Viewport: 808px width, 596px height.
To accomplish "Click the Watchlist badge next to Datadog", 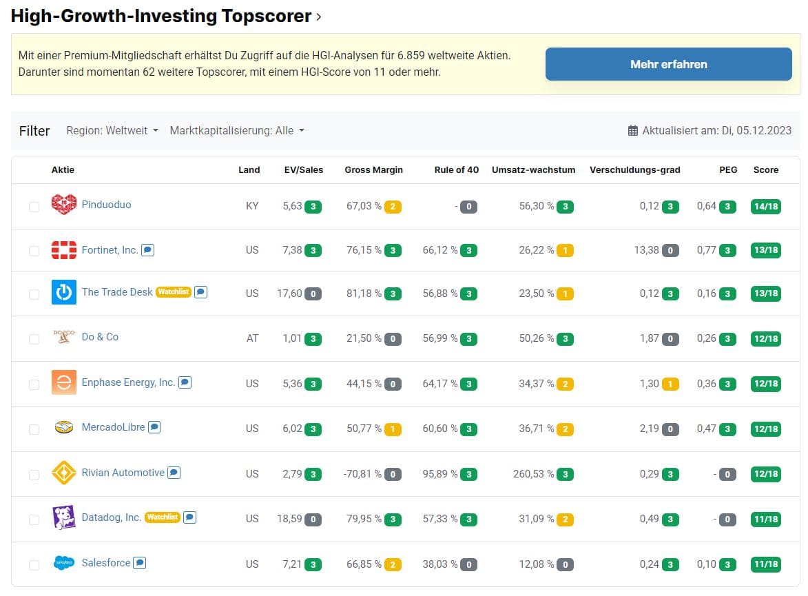I will 162,517.
